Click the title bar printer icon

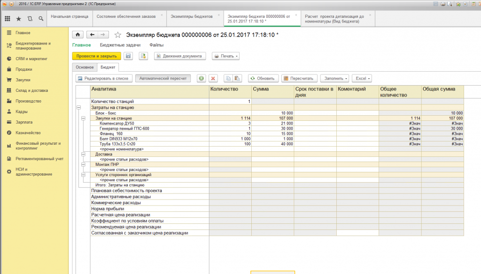(442, 3)
